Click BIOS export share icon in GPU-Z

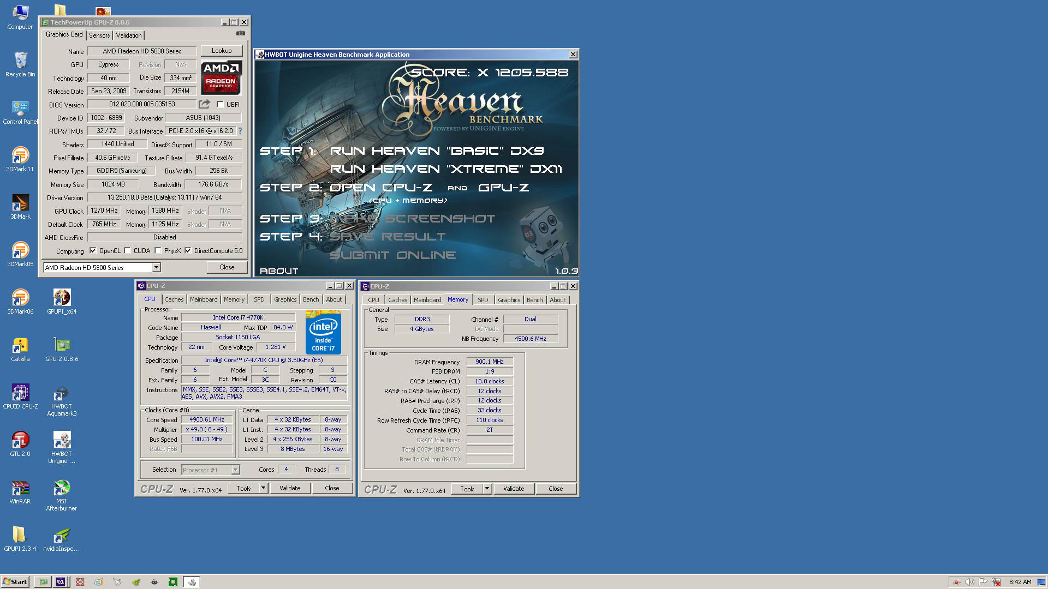coord(204,104)
